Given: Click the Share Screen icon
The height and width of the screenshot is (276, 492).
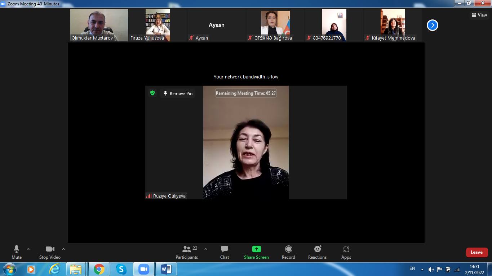Looking at the screenshot, I should pos(256,249).
